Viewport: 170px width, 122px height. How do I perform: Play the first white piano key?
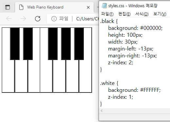(8, 76)
